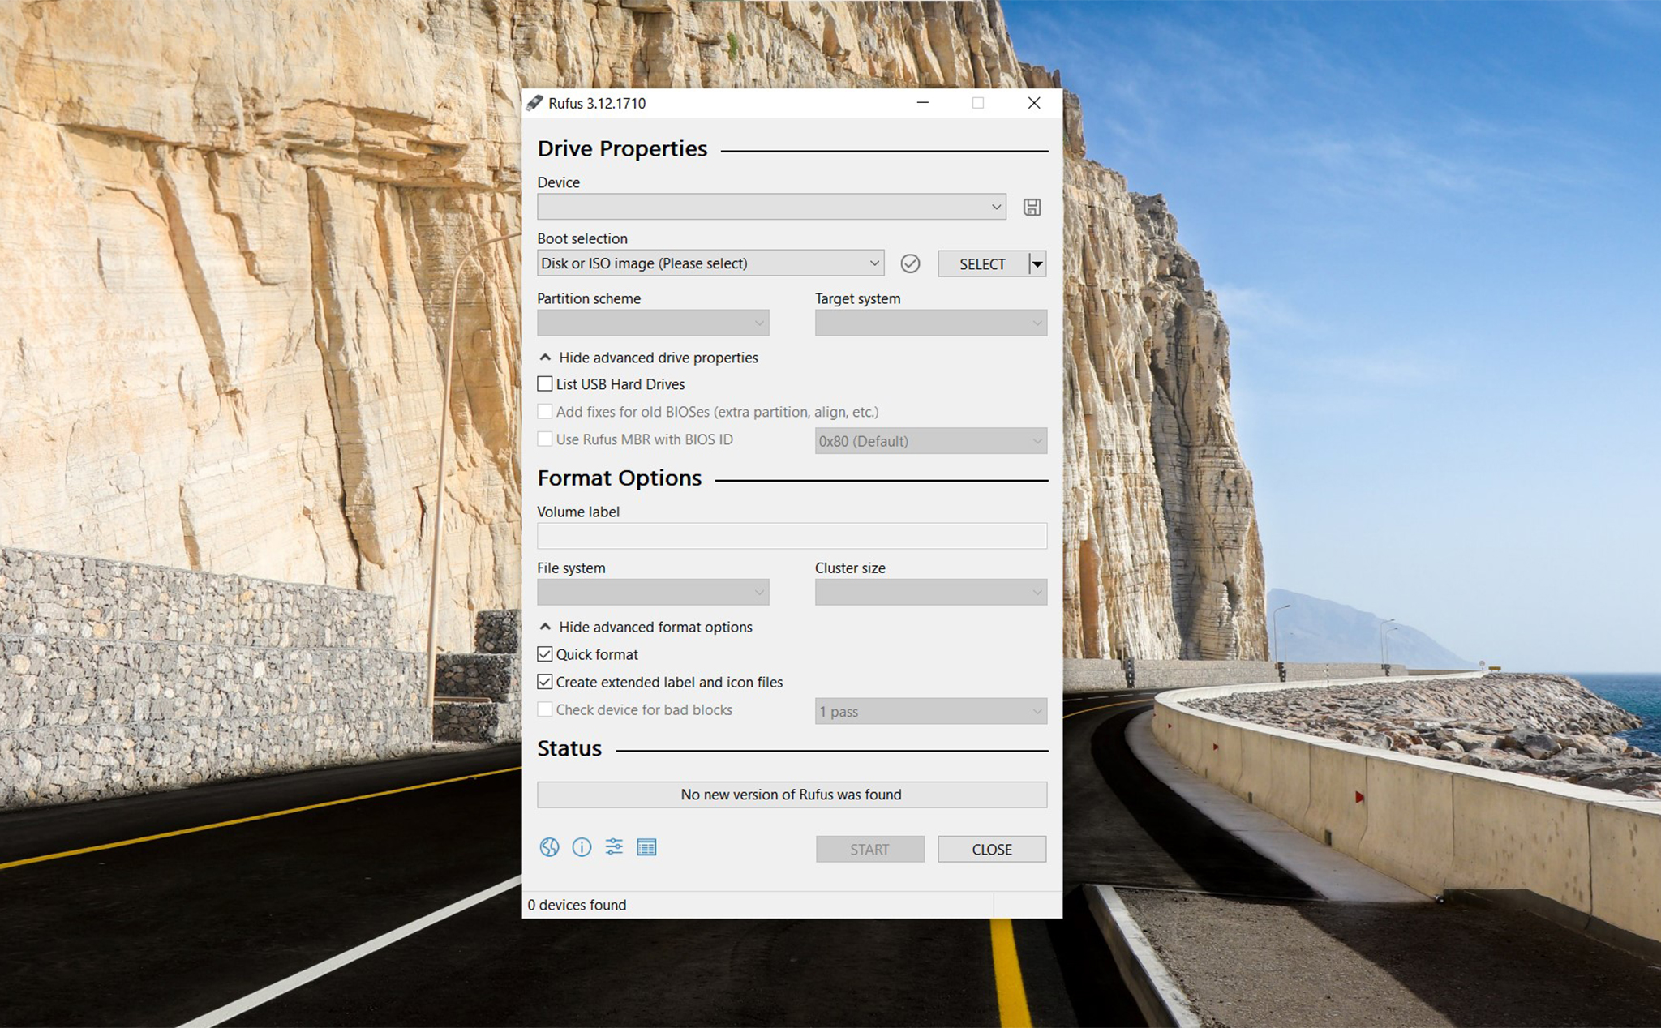1661x1028 pixels.
Task: Click the CLOSE button
Action: (992, 849)
